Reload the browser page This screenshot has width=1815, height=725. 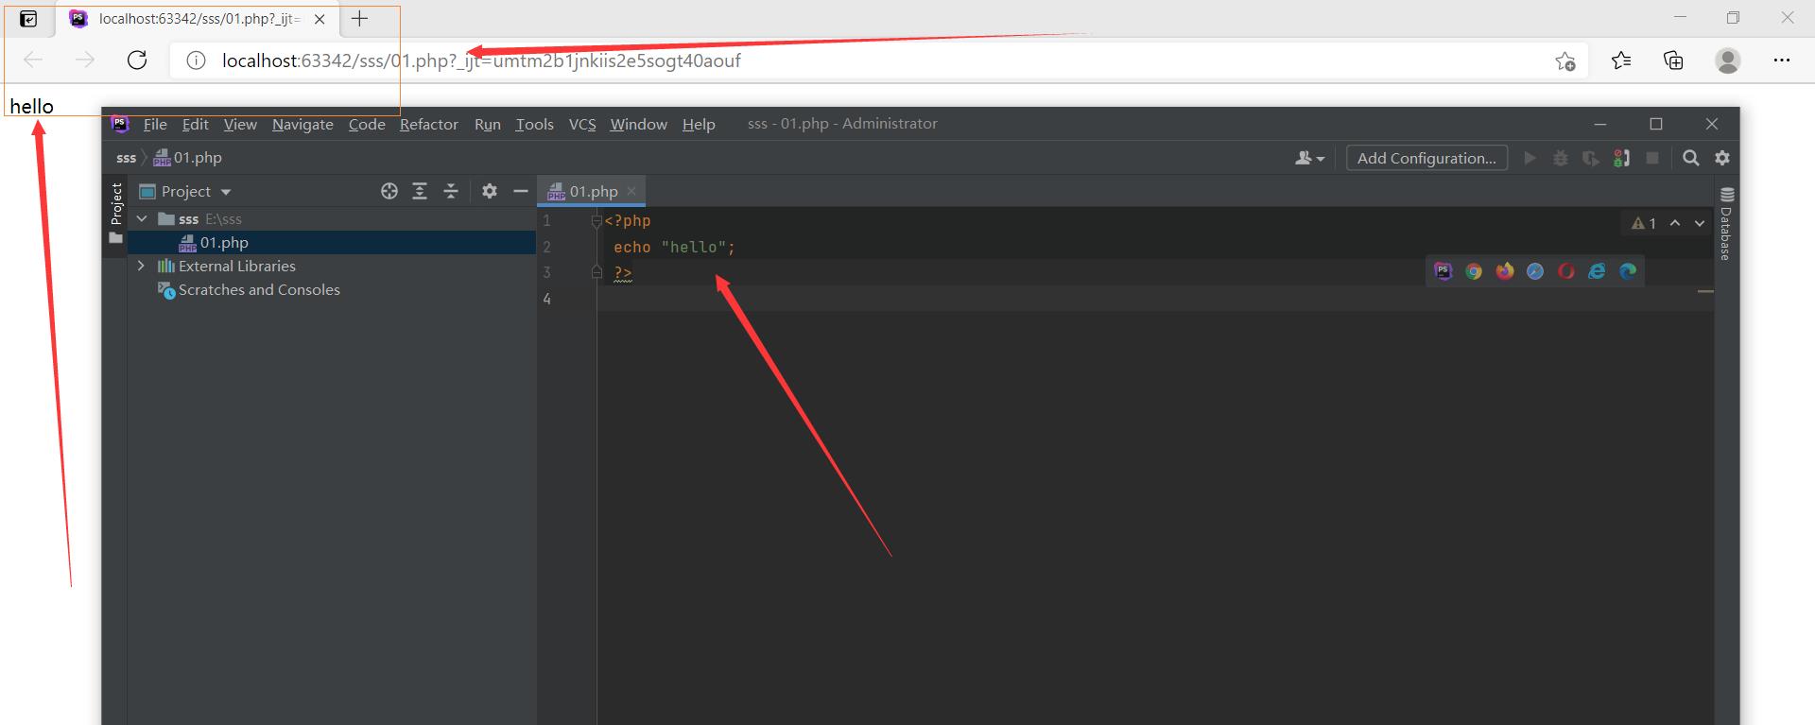point(137,60)
